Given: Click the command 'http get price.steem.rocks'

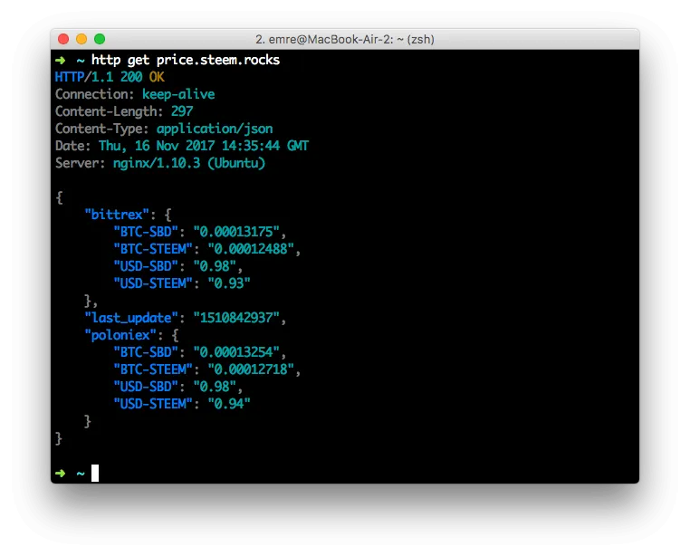Looking at the screenshot, I should 186,60.
